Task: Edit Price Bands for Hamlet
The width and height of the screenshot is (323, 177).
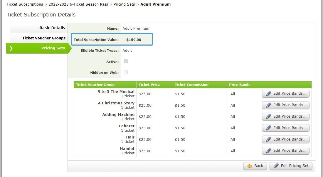Action: (285, 151)
